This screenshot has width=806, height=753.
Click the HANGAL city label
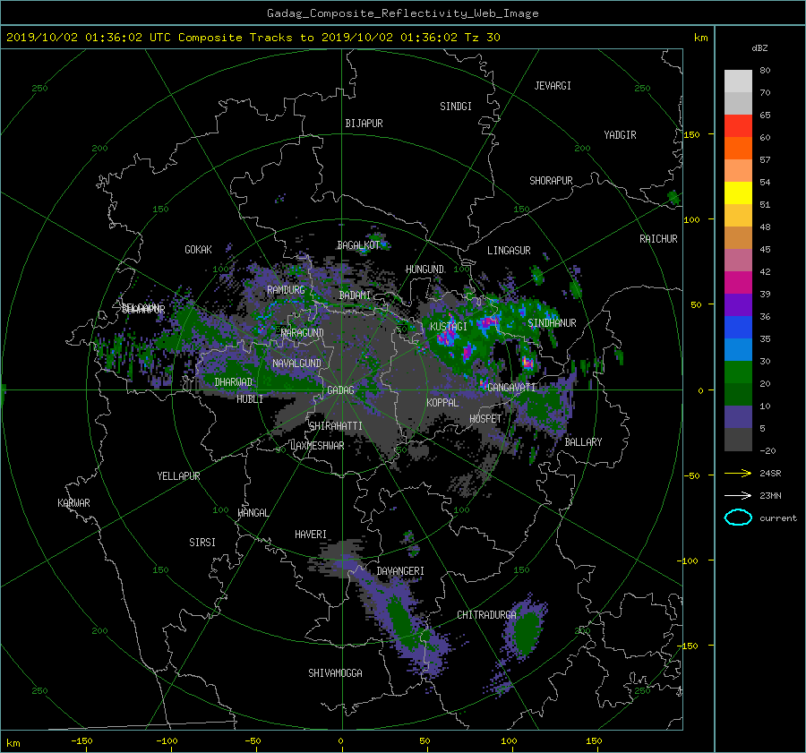click(253, 513)
